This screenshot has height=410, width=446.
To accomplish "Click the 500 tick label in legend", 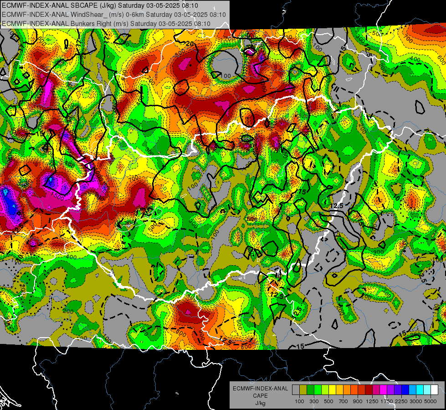I will click(328, 401).
